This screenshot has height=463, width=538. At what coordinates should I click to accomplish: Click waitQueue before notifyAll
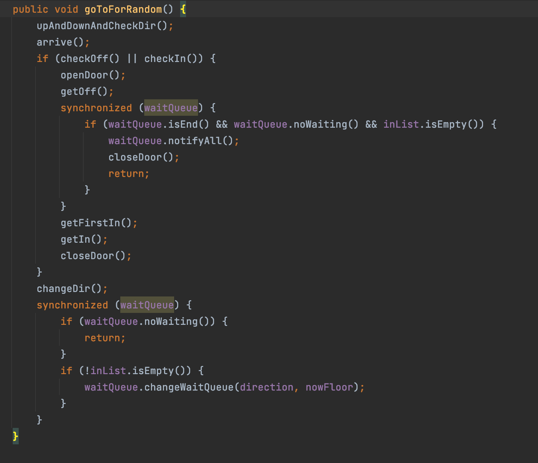tap(135, 140)
